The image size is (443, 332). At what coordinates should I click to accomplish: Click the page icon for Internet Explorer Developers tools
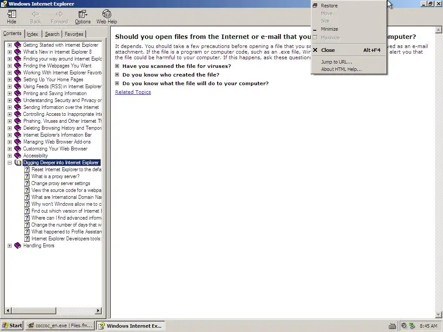point(27,239)
